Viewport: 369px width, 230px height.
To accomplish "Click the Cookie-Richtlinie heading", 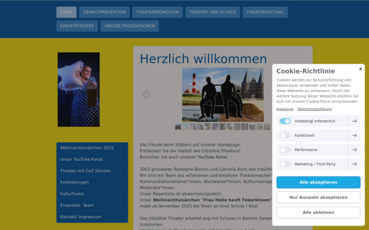I will (306, 71).
